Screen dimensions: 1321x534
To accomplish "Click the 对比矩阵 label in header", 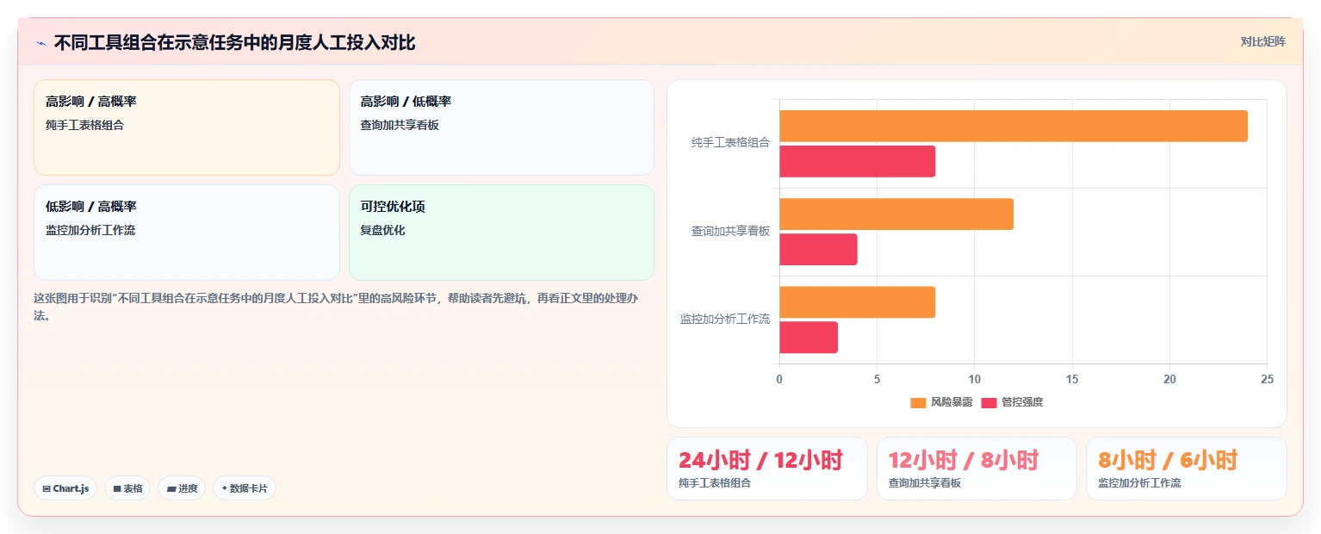I will coord(1263,41).
